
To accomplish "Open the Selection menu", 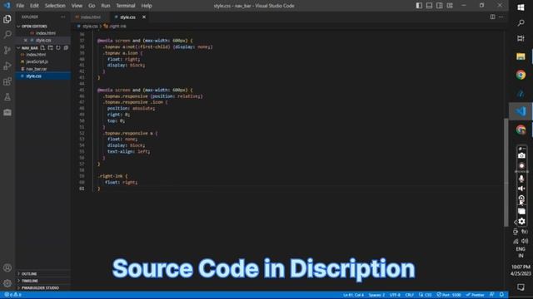I will (55, 6).
